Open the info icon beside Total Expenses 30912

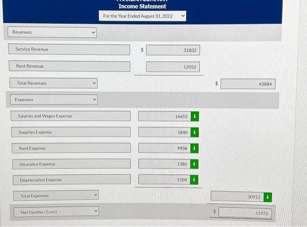(268, 197)
